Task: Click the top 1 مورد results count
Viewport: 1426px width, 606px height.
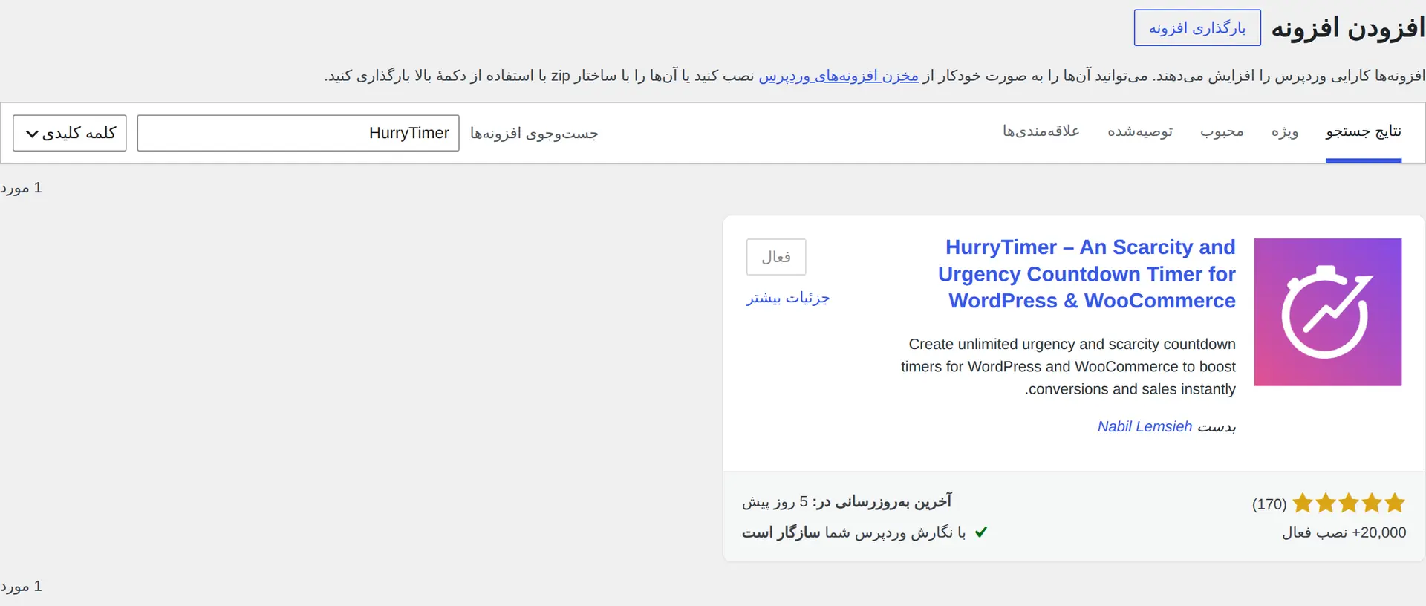Action: (22, 188)
